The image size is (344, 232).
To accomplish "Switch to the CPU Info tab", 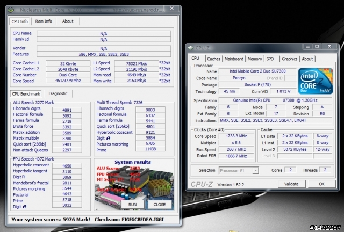I will pos(19,21).
